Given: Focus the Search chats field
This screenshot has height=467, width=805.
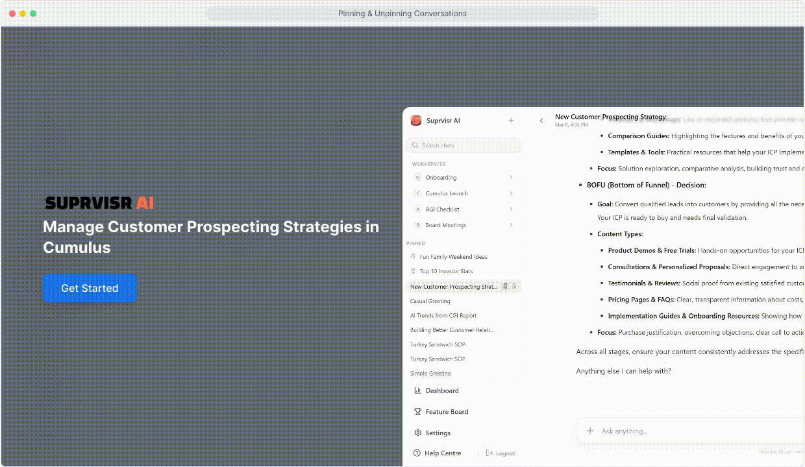Looking at the screenshot, I should [464, 145].
